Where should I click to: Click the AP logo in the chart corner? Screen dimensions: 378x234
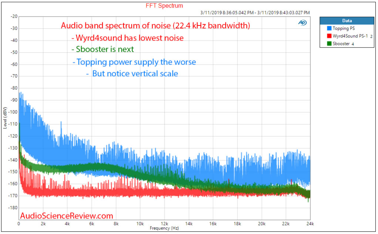[x=302, y=23]
